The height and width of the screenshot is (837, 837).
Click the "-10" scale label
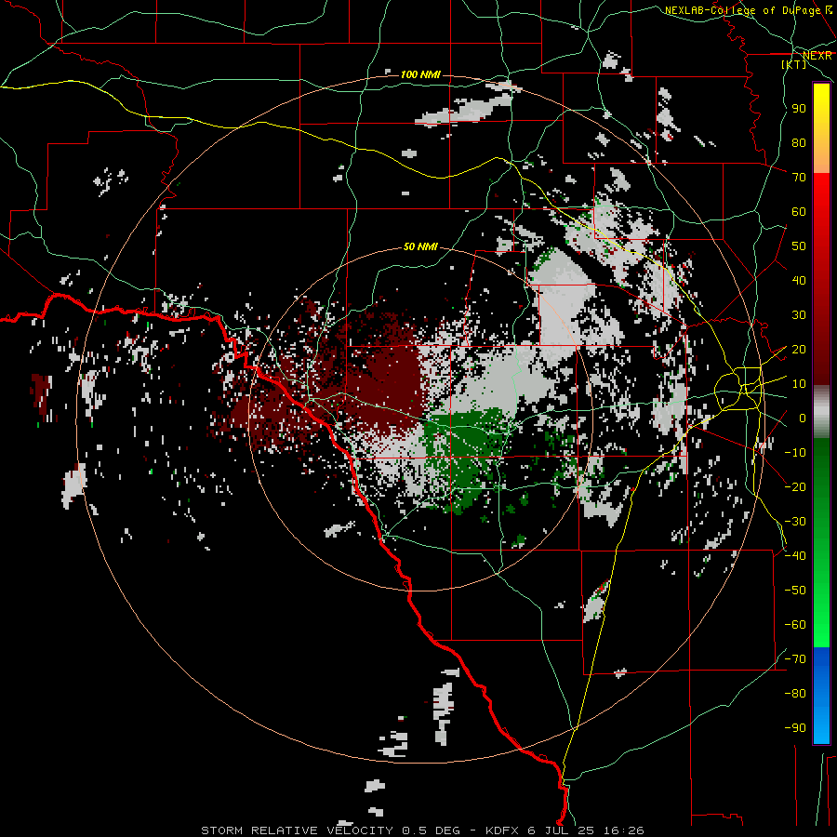[795, 453]
